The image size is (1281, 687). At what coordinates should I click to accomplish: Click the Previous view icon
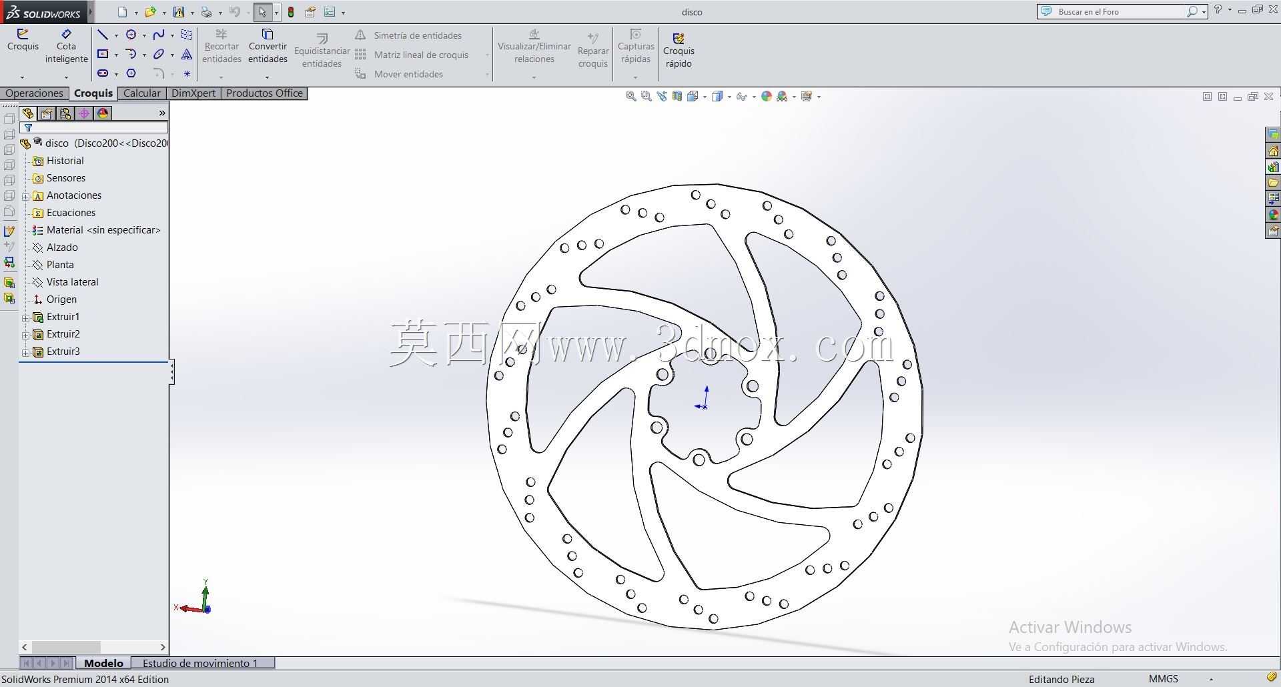coord(662,96)
